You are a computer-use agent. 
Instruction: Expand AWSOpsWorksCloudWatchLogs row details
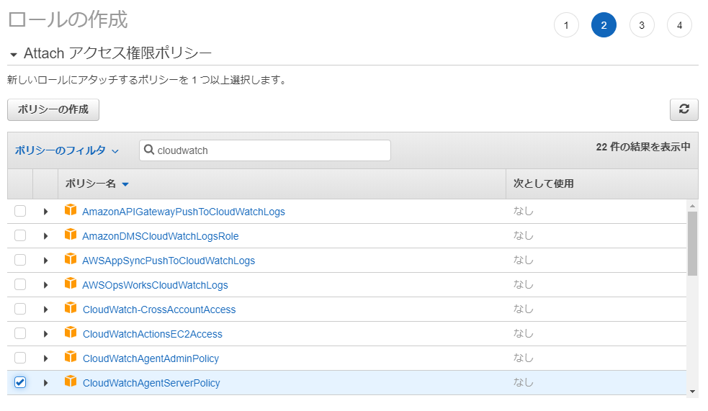45,285
